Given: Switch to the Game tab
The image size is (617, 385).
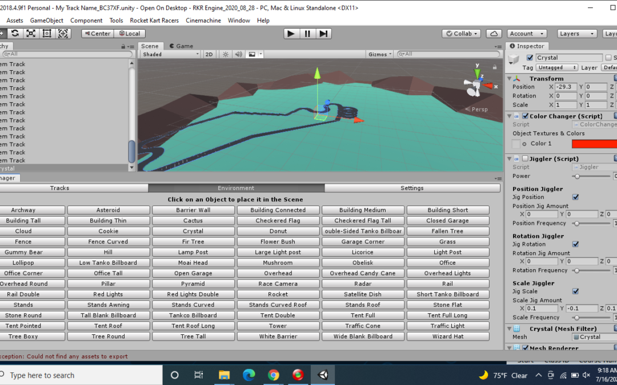Looking at the screenshot, I should point(181,46).
